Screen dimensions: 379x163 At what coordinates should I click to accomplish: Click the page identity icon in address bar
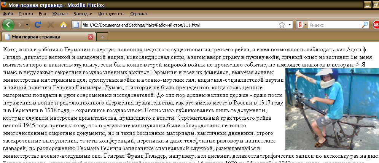[x=76, y=25]
